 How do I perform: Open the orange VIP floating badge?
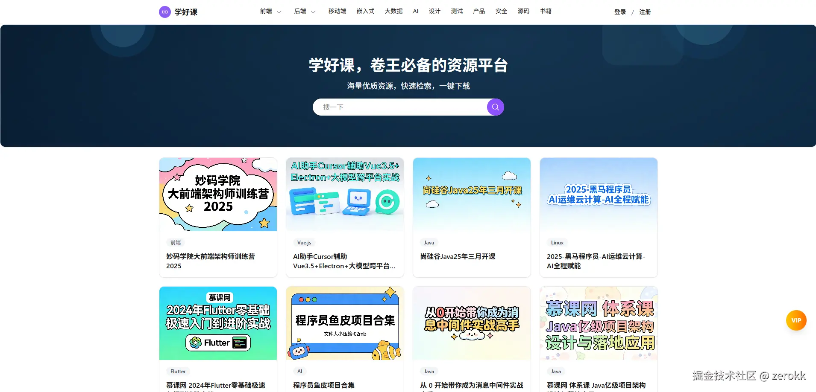click(x=796, y=320)
